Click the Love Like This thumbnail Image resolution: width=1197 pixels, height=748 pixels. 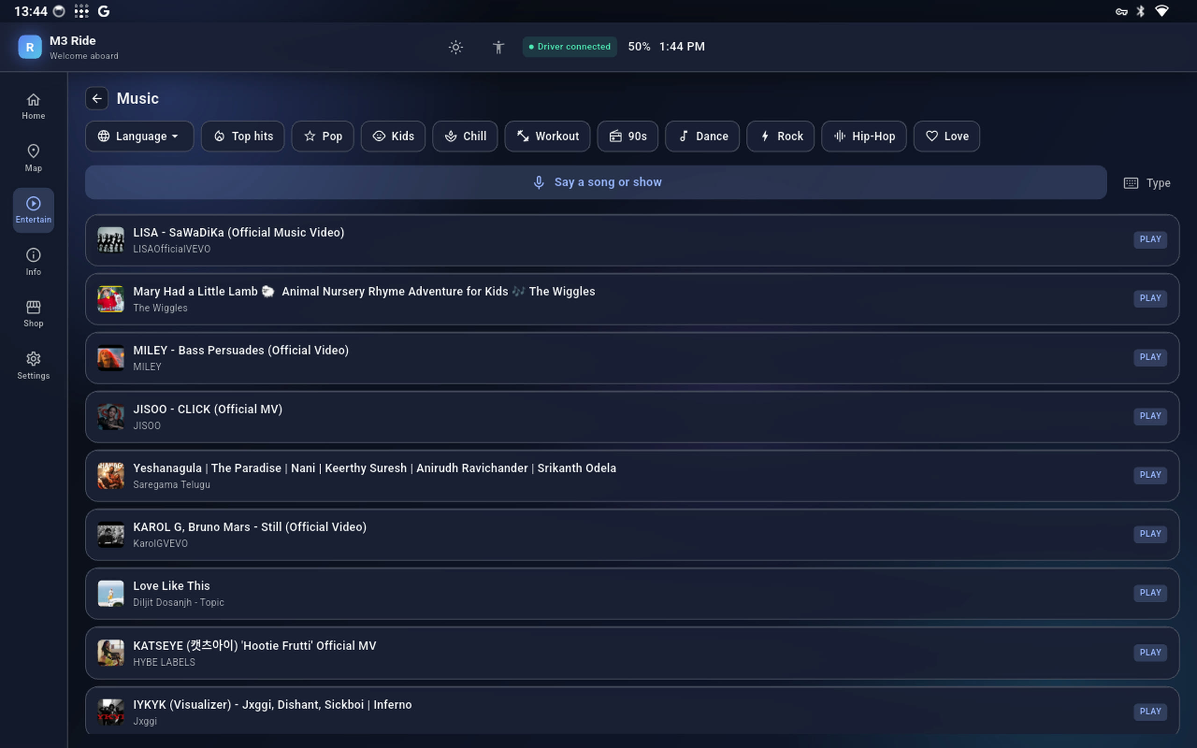tap(111, 593)
